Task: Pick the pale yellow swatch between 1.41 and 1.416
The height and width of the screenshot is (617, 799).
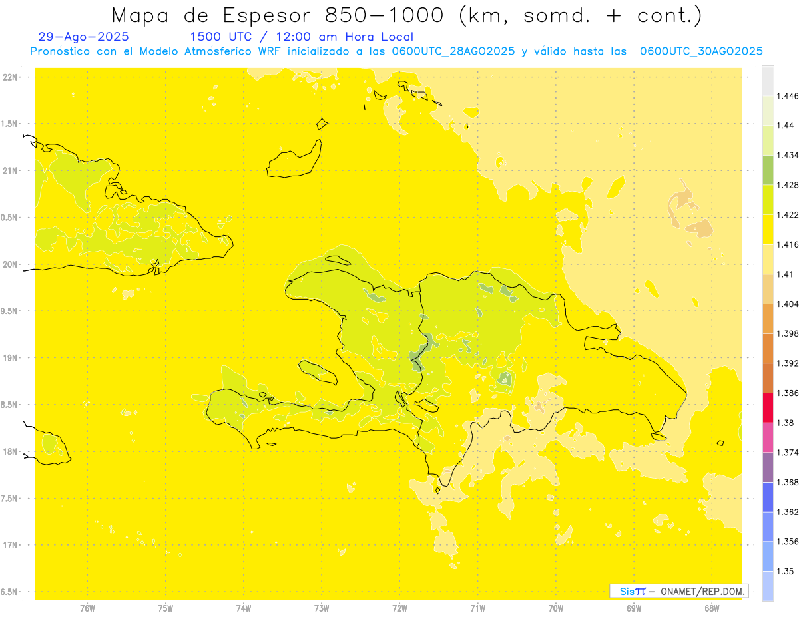Action: (768, 259)
